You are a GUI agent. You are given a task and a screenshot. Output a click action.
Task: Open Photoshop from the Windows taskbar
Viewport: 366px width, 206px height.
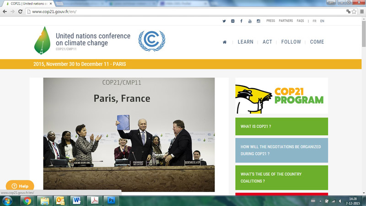[x=111, y=201]
